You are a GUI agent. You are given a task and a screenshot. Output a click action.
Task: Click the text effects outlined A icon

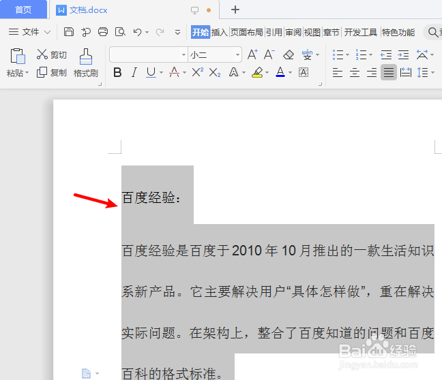pos(234,72)
